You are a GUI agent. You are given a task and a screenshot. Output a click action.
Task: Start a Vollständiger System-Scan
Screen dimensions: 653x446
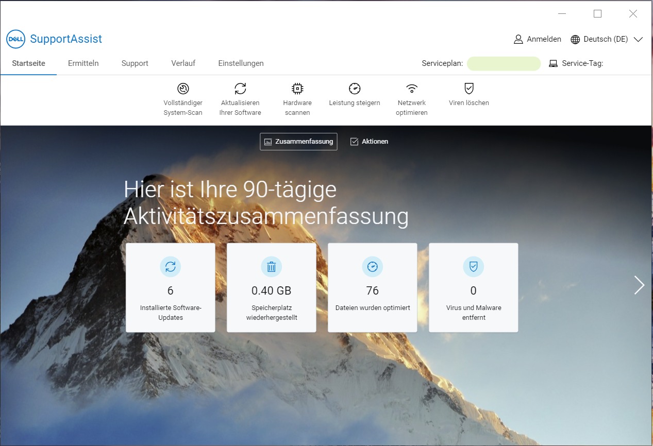182,98
